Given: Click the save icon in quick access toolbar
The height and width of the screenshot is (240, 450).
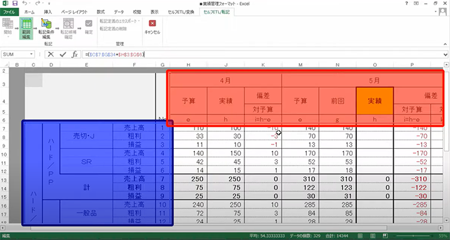Looking at the screenshot, I should click(15, 4).
